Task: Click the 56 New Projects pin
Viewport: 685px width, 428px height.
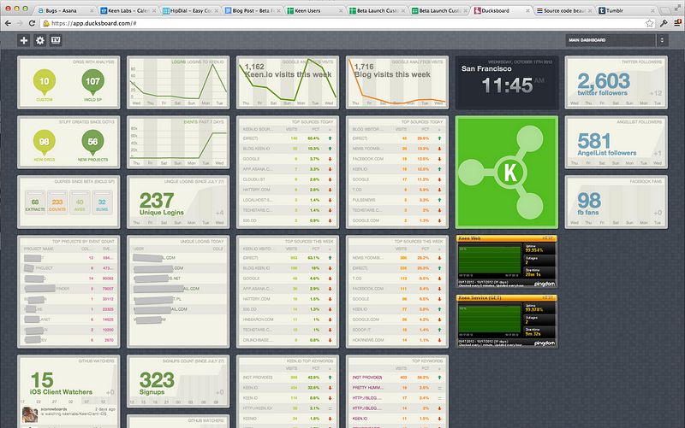Action: click(92, 143)
